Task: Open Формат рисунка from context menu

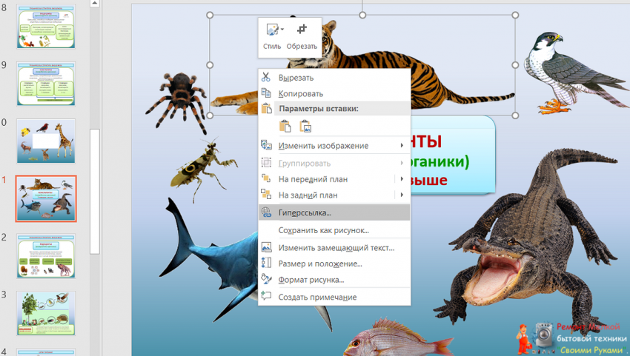Action: [x=311, y=280]
